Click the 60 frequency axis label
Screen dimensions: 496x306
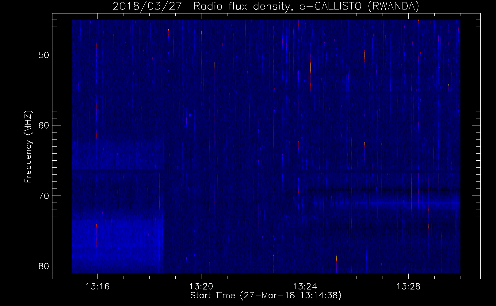coord(44,125)
